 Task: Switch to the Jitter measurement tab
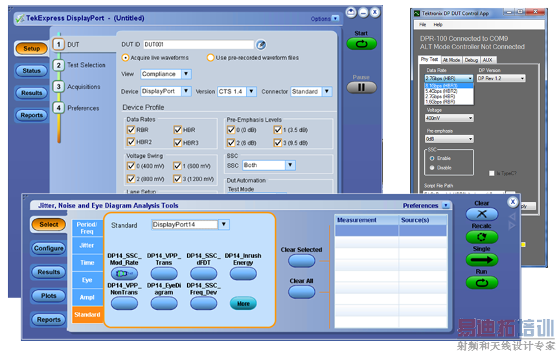pos(87,245)
